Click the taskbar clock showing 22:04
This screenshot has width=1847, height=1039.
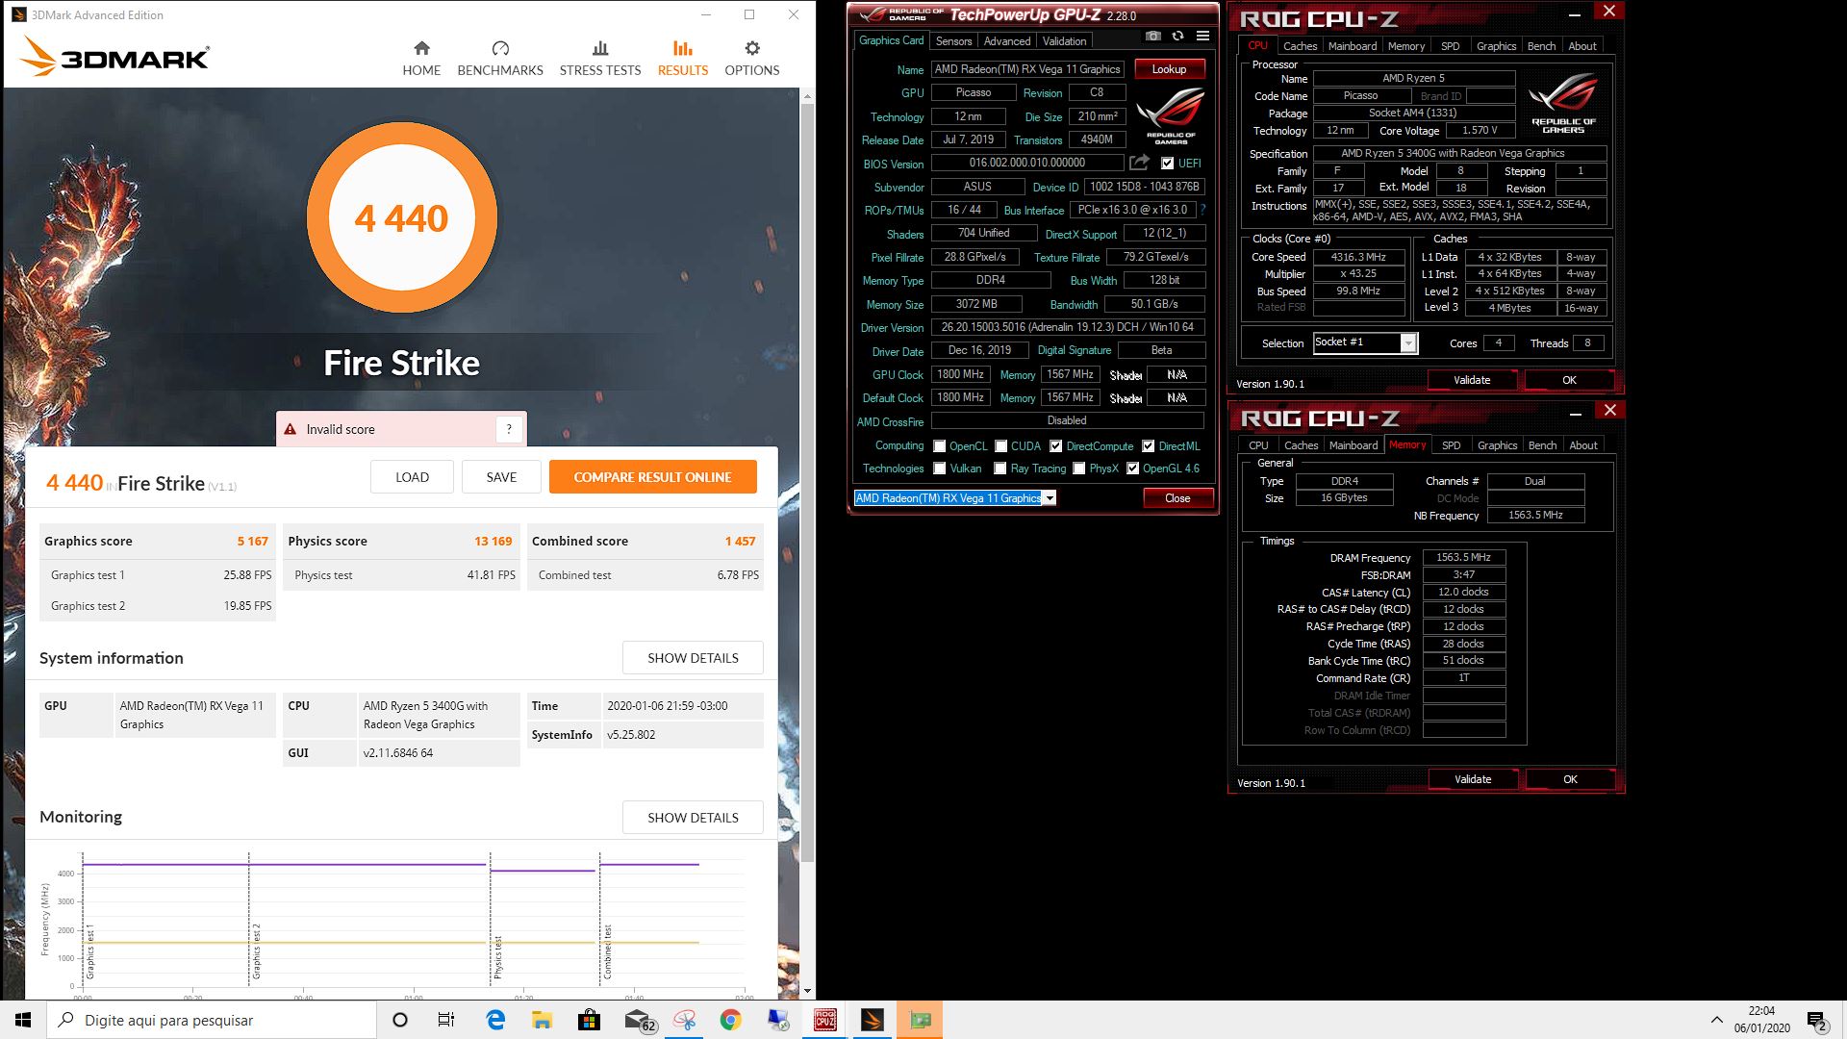(1761, 1020)
